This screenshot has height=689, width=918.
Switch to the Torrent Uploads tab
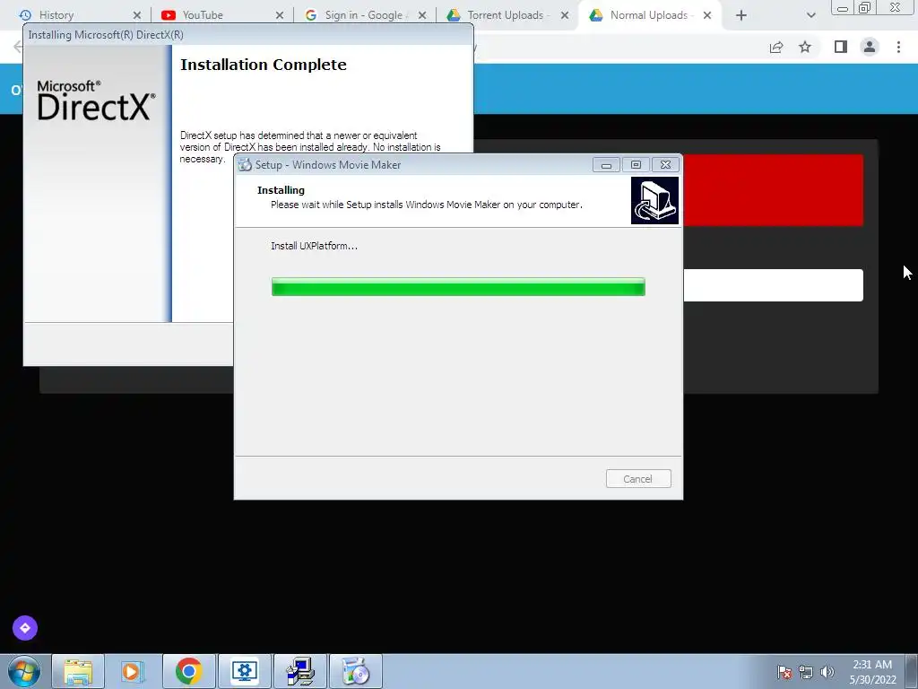(507, 15)
